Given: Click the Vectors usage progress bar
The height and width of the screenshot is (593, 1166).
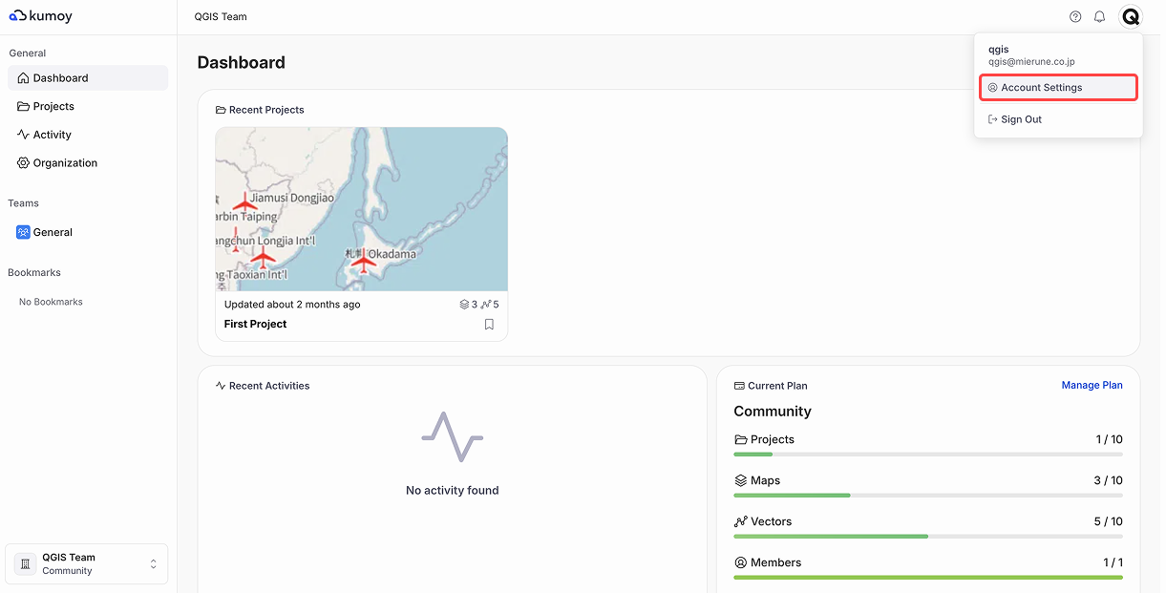Looking at the screenshot, I should [x=928, y=537].
